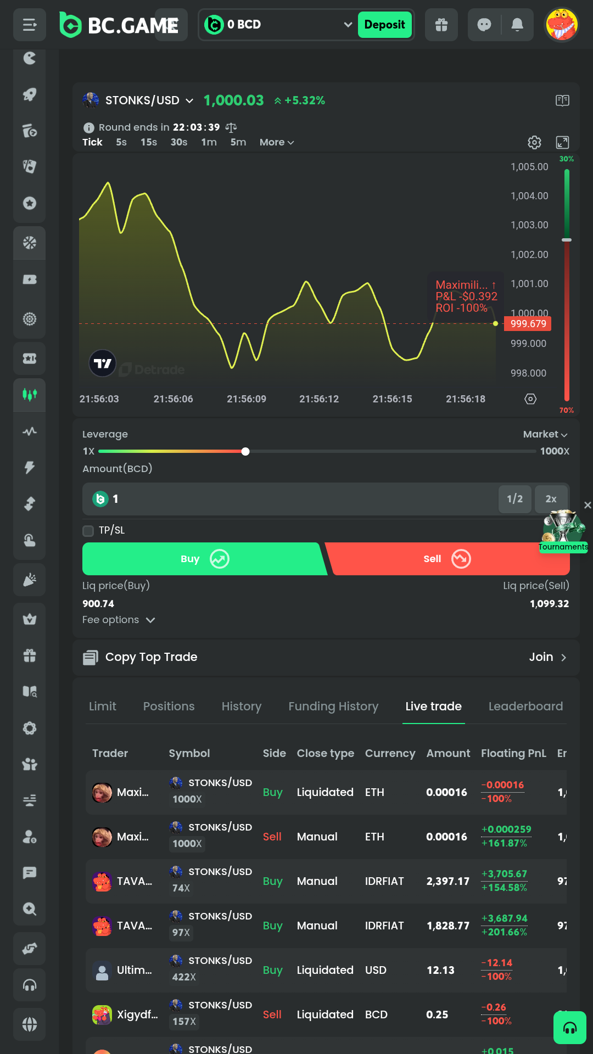
Task: Open chart settings gear icon
Action: pyautogui.click(x=534, y=143)
